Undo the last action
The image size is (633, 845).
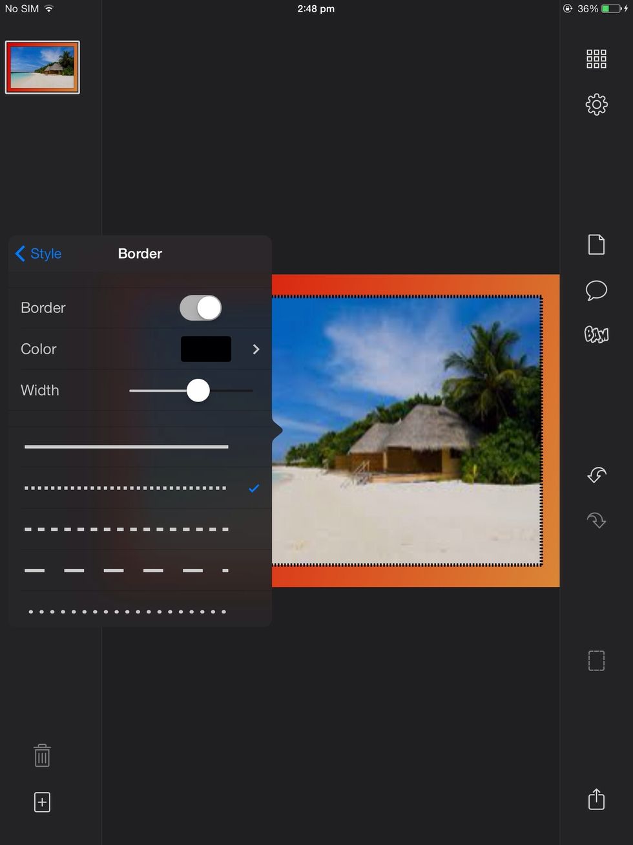(596, 475)
